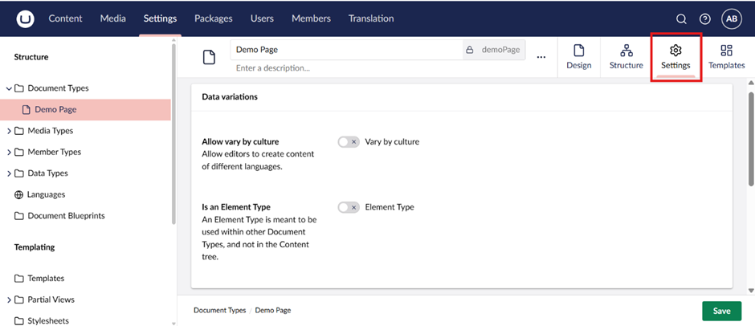
Task: Enable the Vary by culture toggle
Action: pos(348,142)
